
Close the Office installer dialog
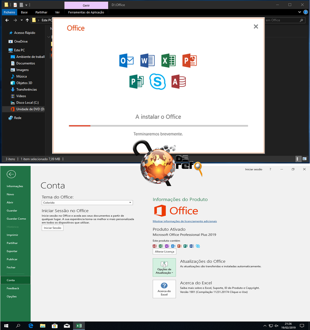[x=256, y=26]
